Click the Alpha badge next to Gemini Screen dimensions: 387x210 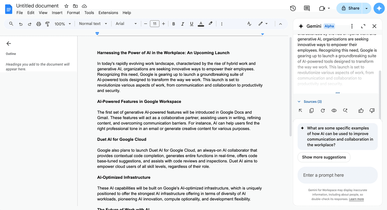(329, 26)
